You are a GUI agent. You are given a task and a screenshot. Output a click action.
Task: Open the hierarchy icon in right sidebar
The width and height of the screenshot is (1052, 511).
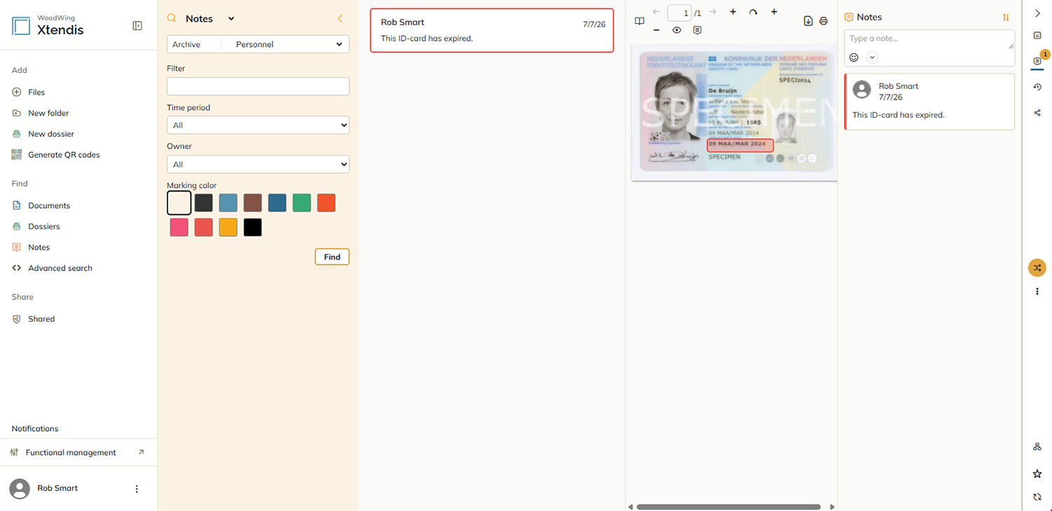[x=1037, y=447]
